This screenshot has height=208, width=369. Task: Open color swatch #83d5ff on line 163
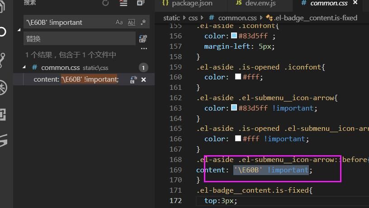[x=234, y=107]
